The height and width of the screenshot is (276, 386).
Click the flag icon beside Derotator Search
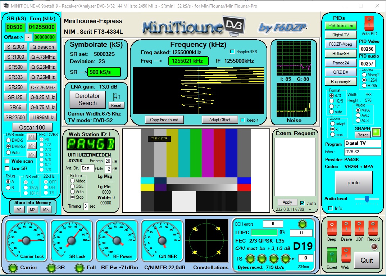[116, 96]
